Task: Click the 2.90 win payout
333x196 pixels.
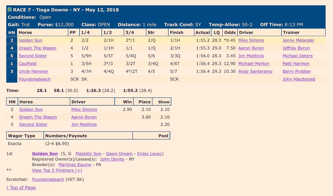Action: point(127,110)
